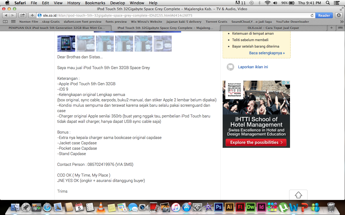Image resolution: width=345 pixels, height=215 pixels.
Task: Reload the page using the refresh icon
Action: click(x=312, y=15)
